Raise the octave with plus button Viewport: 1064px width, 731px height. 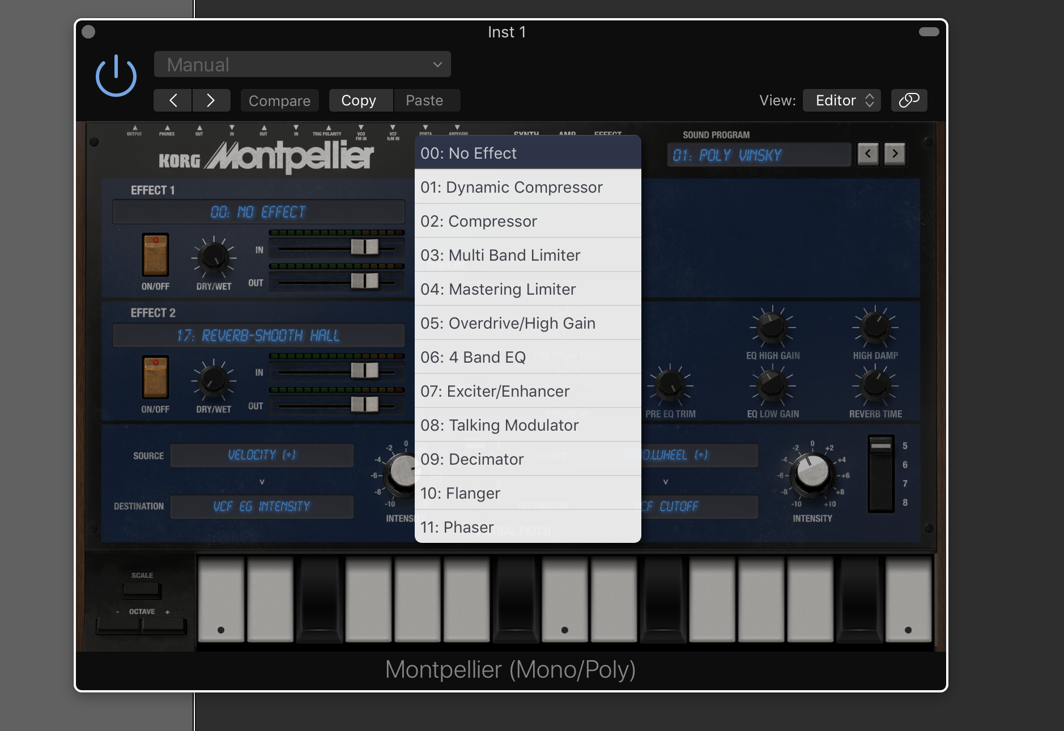coord(164,626)
